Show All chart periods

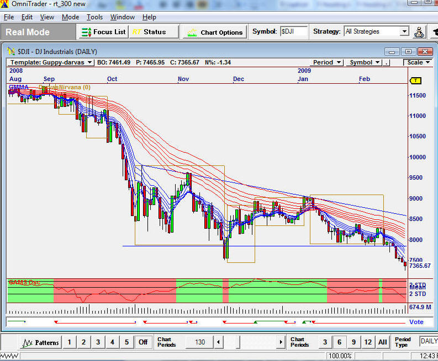tap(382, 342)
